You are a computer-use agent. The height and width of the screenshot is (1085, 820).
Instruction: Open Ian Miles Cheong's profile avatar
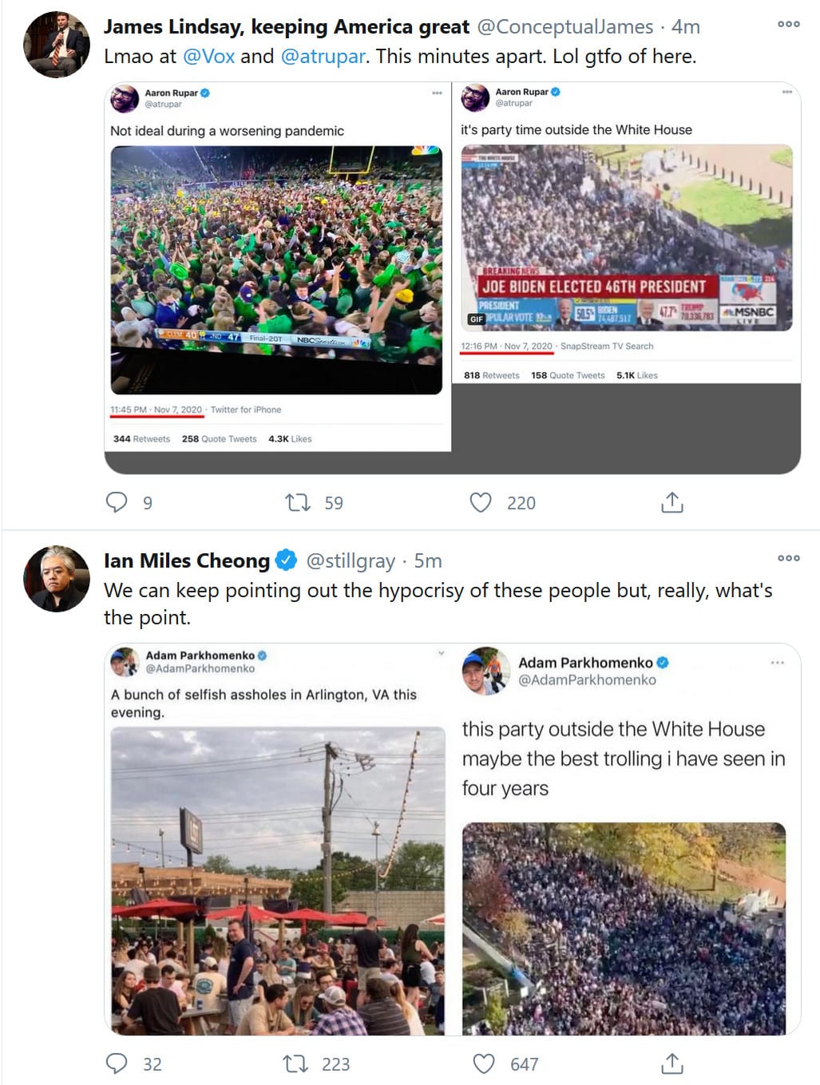[x=57, y=579]
